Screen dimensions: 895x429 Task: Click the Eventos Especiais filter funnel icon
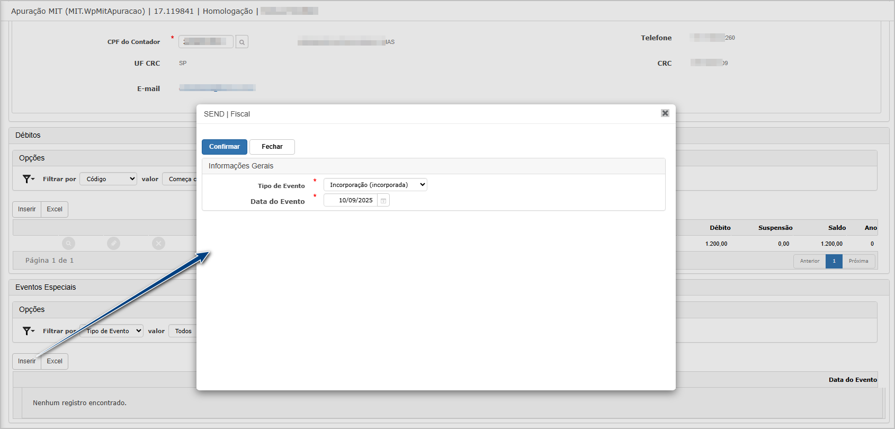[x=28, y=331]
